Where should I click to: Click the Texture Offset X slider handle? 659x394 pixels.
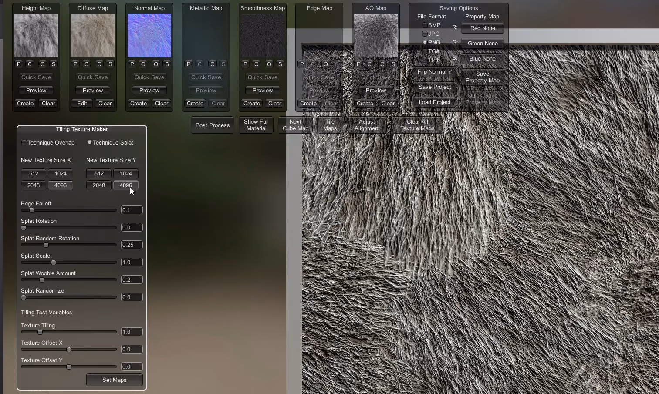69,350
